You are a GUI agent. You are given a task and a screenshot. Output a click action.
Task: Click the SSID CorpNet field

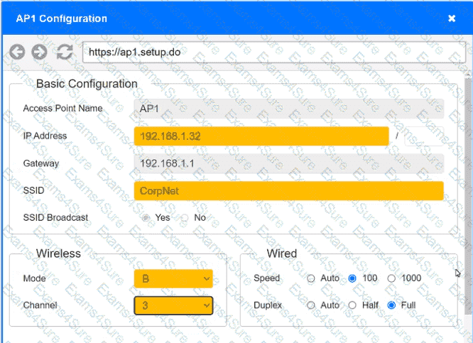pyautogui.click(x=288, y=191)
